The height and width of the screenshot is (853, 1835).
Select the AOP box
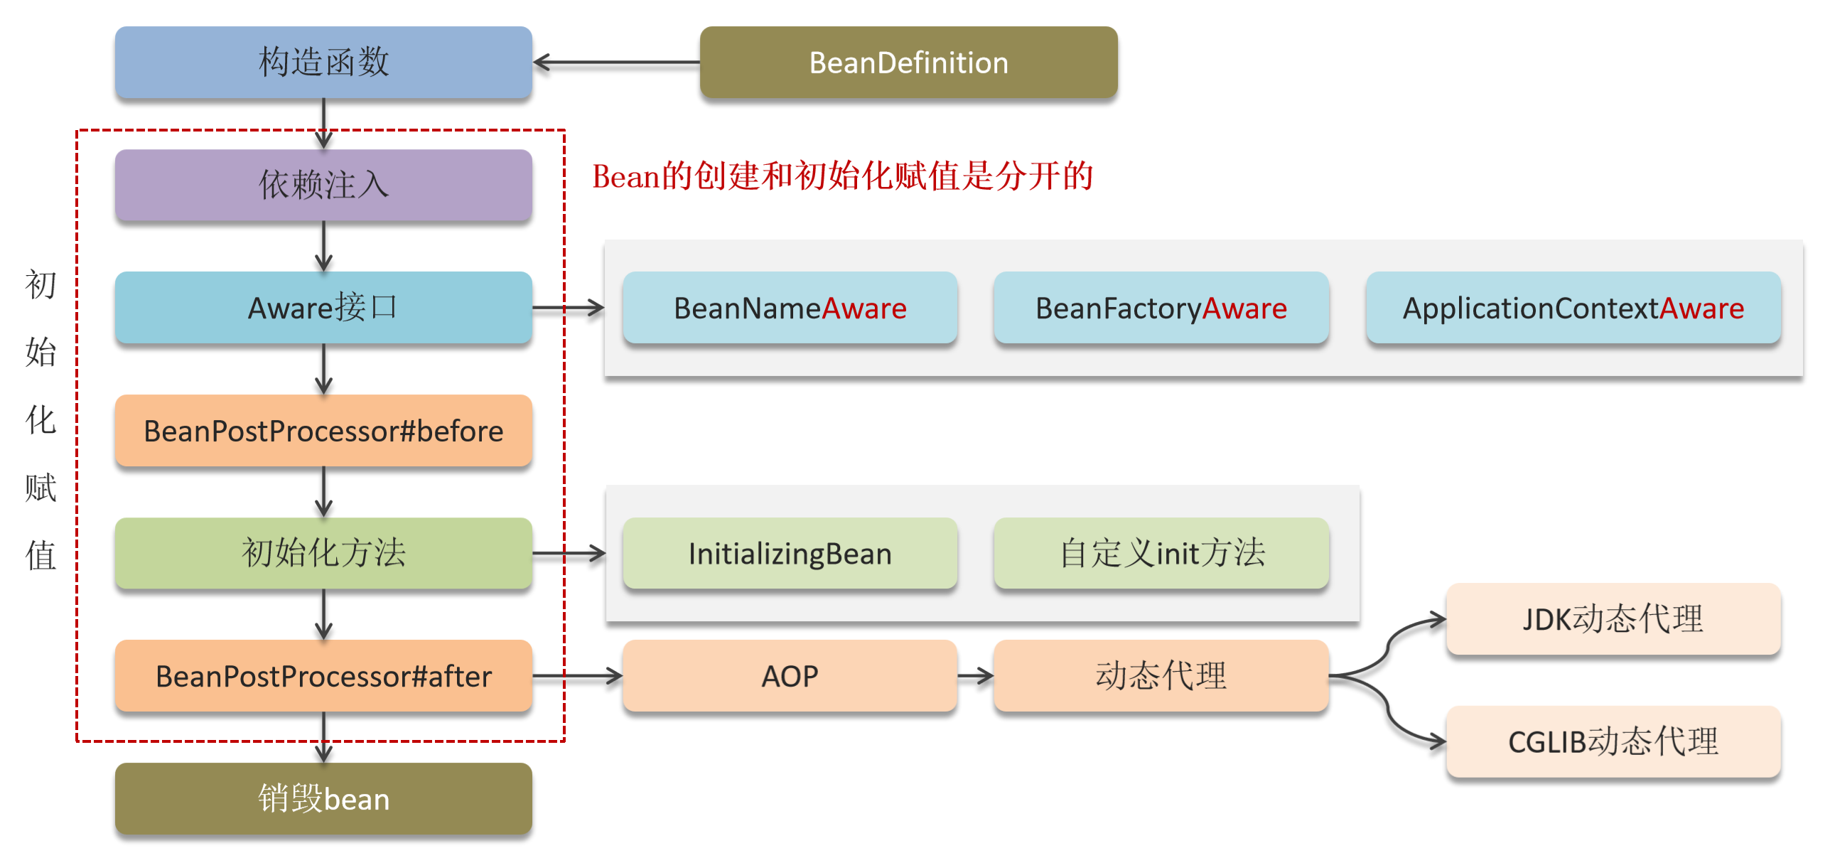coord(790,675)
